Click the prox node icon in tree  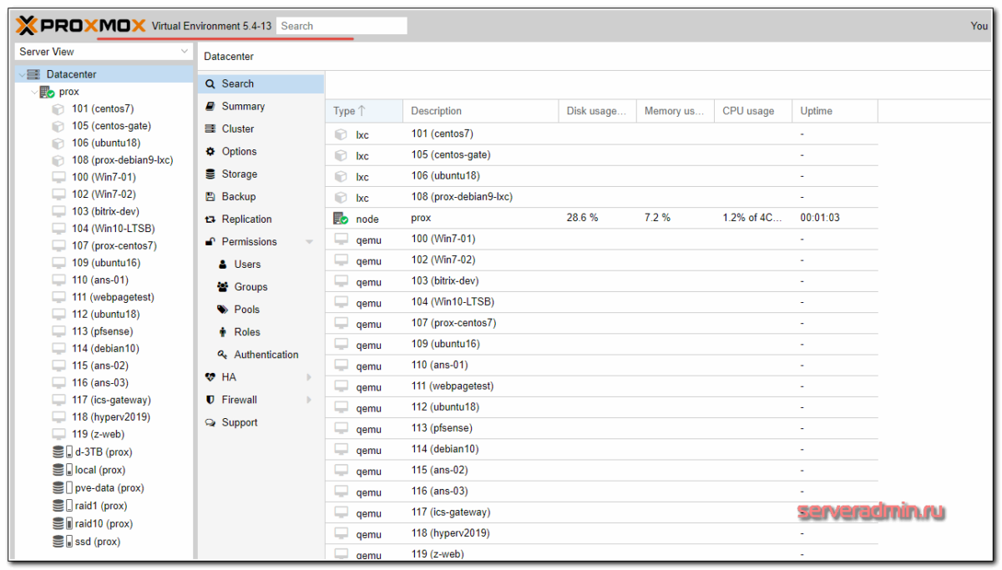point(47,92)
